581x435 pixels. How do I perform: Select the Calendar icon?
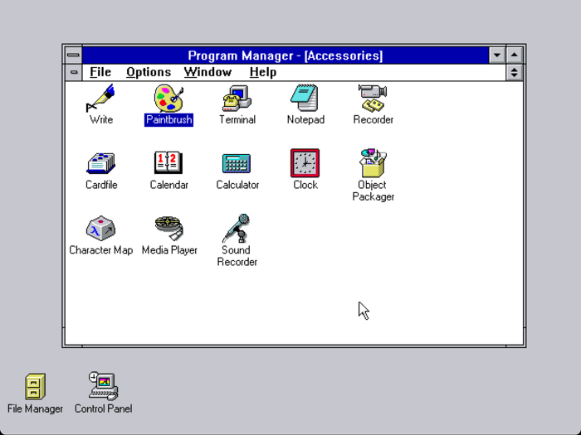click(168, 162)
